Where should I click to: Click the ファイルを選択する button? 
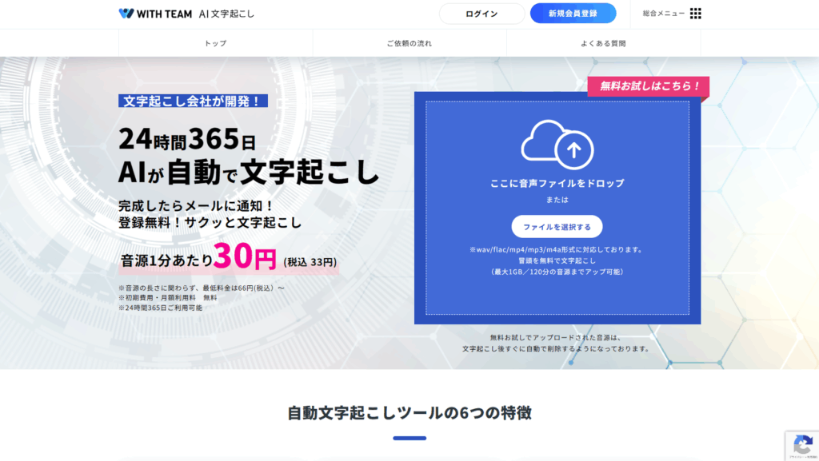[557, 227]
